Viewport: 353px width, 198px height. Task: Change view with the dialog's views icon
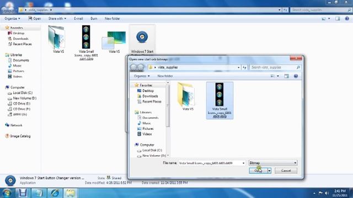(x=272, y=76)
